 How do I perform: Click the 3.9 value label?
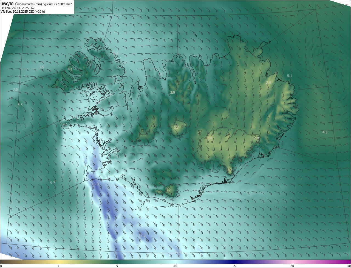172,93
